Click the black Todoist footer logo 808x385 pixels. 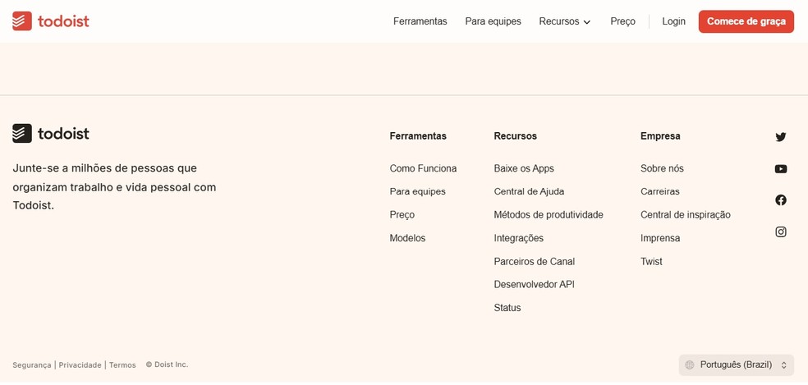tap(51, 134)
